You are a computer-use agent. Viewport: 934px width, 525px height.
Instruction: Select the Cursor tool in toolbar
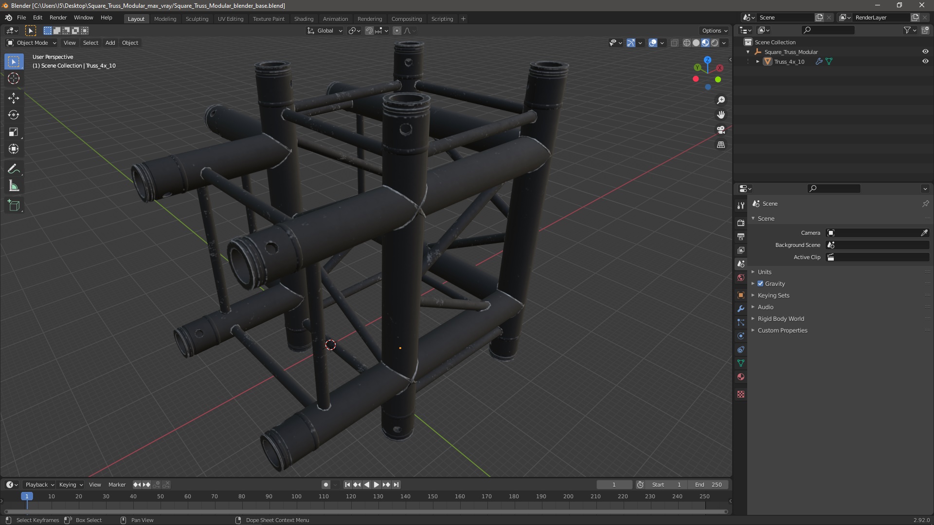click(14, 78)
